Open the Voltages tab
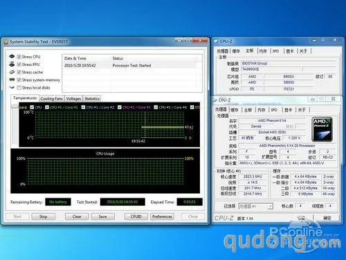Viewport: 346px width, 260px height. coord(73,98)
